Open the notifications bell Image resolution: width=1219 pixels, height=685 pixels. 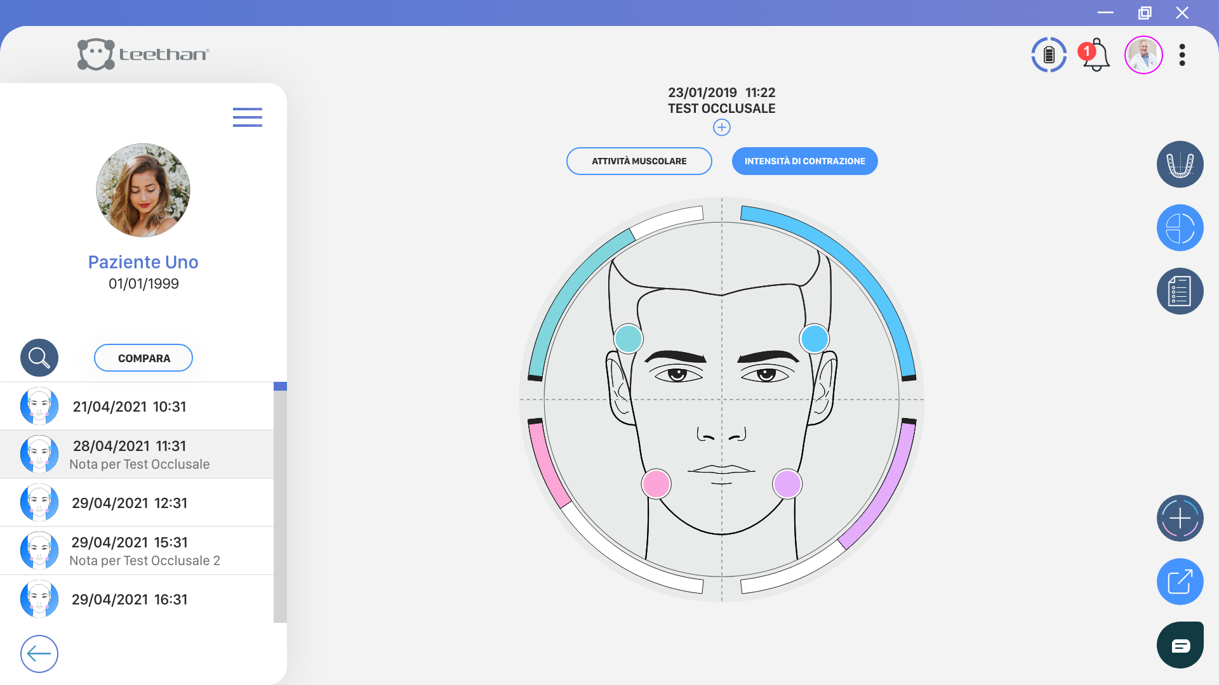coord(1095,55)
